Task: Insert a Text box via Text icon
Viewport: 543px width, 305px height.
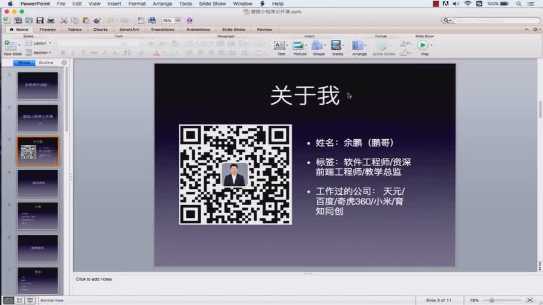Action: (x=279, y=45)
